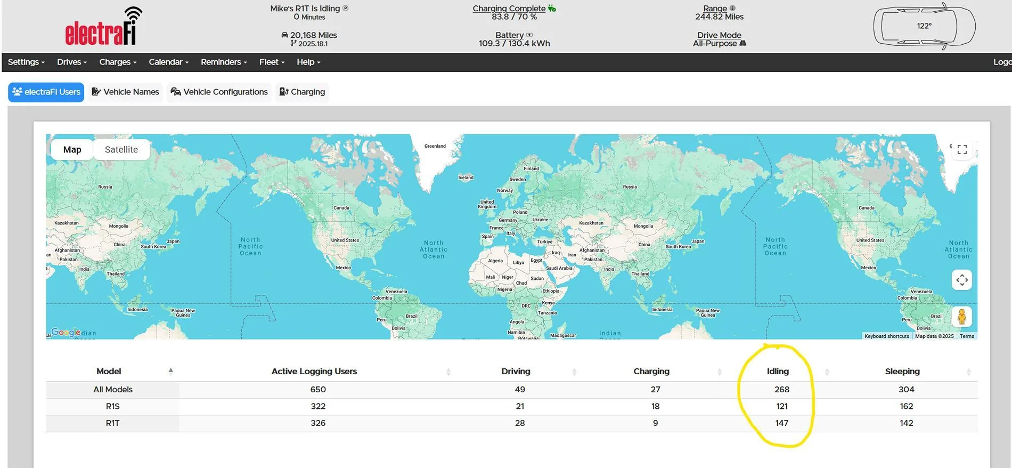Click the All-Purpose drive mode icon
This screenshot has width=1012, height=468.
coord(743,44)
